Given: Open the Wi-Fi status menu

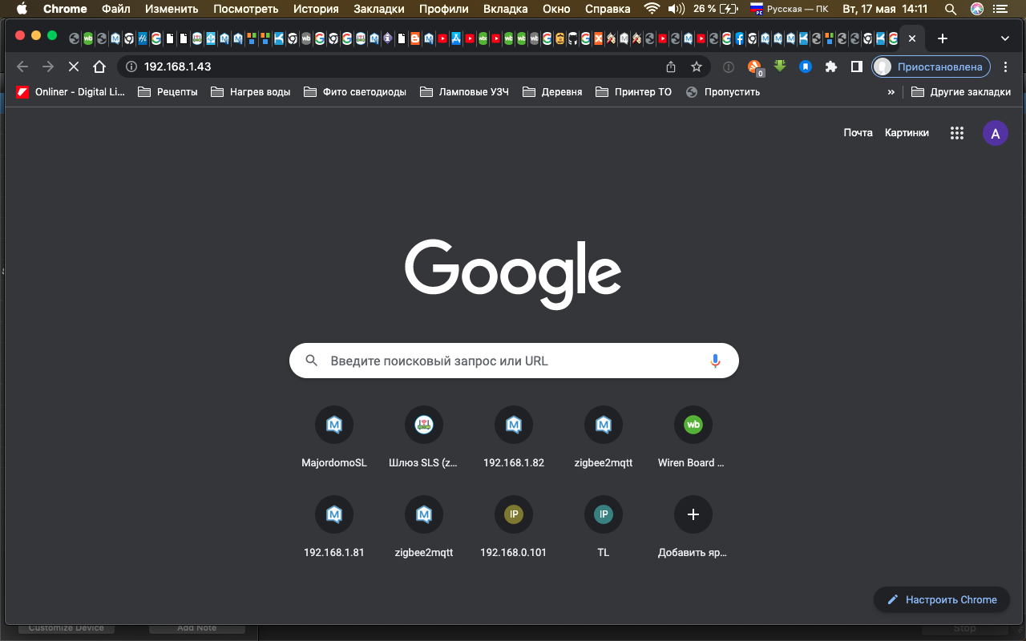Looking at the screenshot, I should click(x=652, y=9).
